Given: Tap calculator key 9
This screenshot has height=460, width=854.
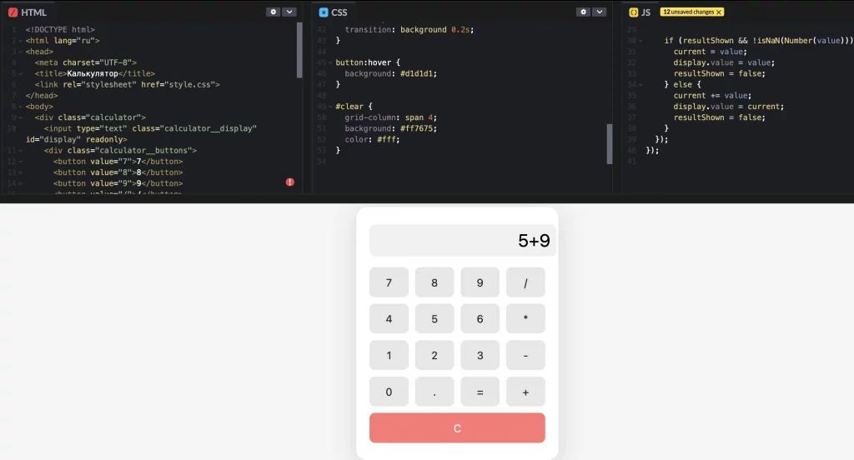Looking at the screenshot, I should point(480,282).
